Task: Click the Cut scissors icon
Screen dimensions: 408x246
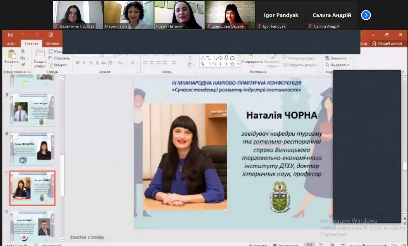Action: (x=23, y=52)
